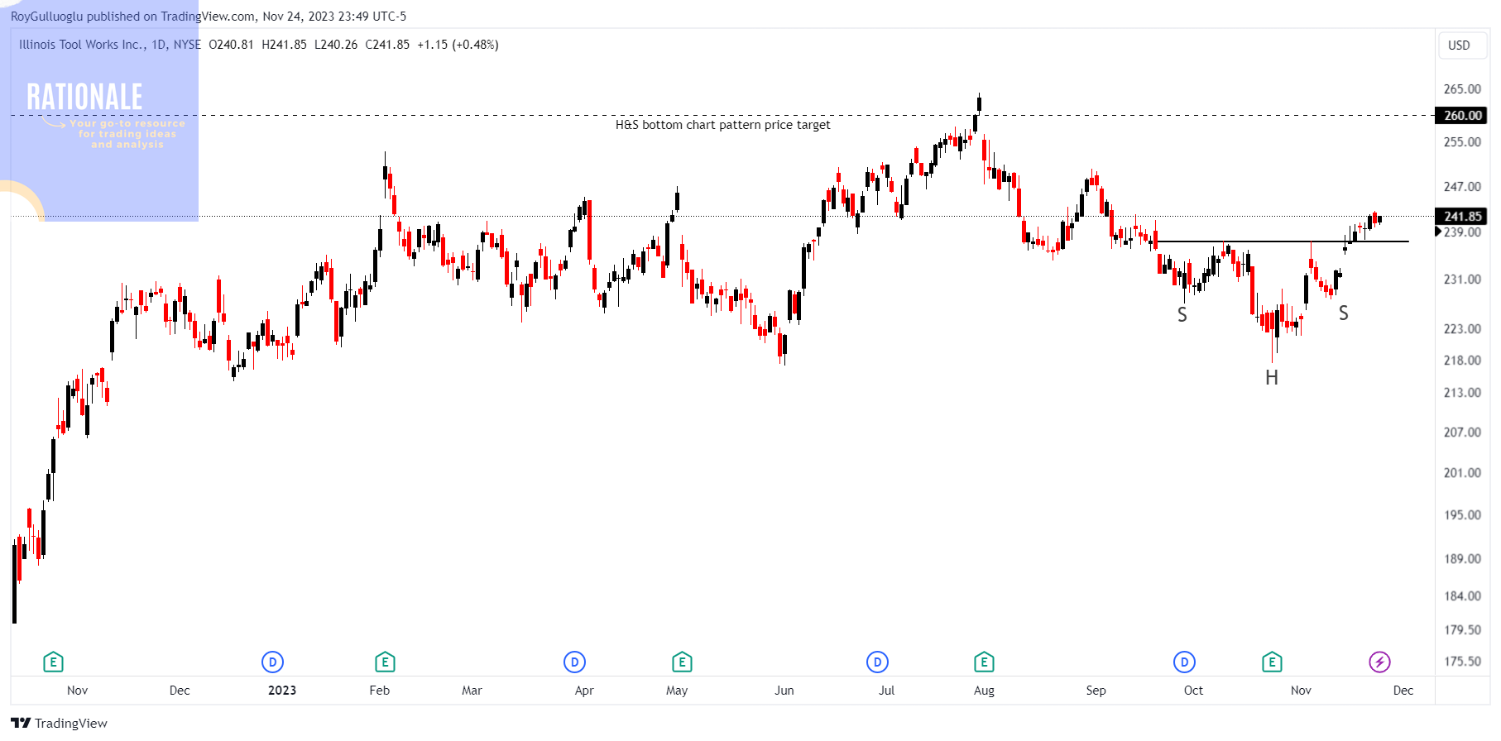Viewport: 1501px width, 741px height.
Task: Click the 195.00 price axis label
Action: (1462, 515)
